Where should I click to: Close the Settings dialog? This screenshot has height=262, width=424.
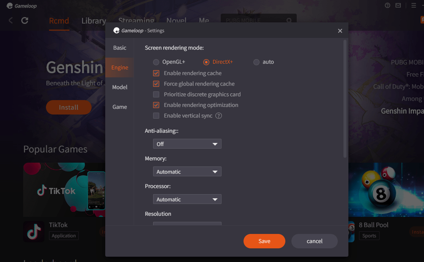(340, 31)
